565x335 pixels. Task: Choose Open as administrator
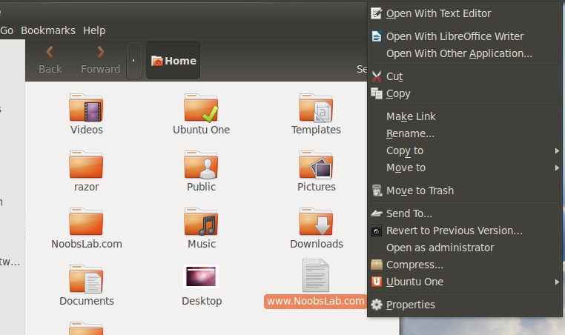(x=465, y=248)
